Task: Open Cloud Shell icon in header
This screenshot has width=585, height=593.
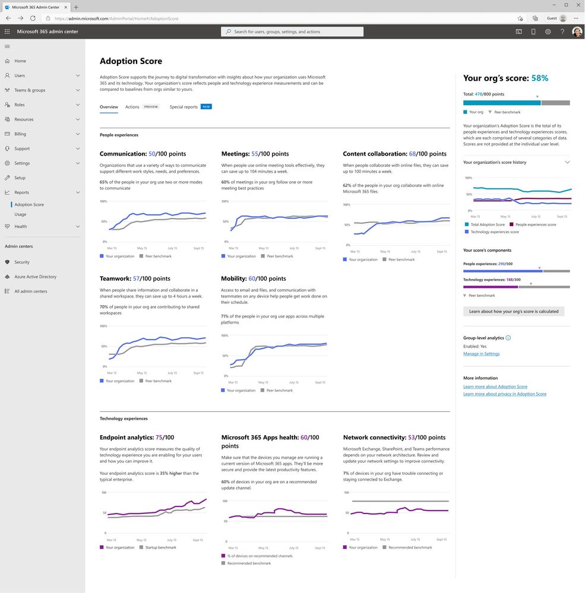Action: tap(519, 32)
